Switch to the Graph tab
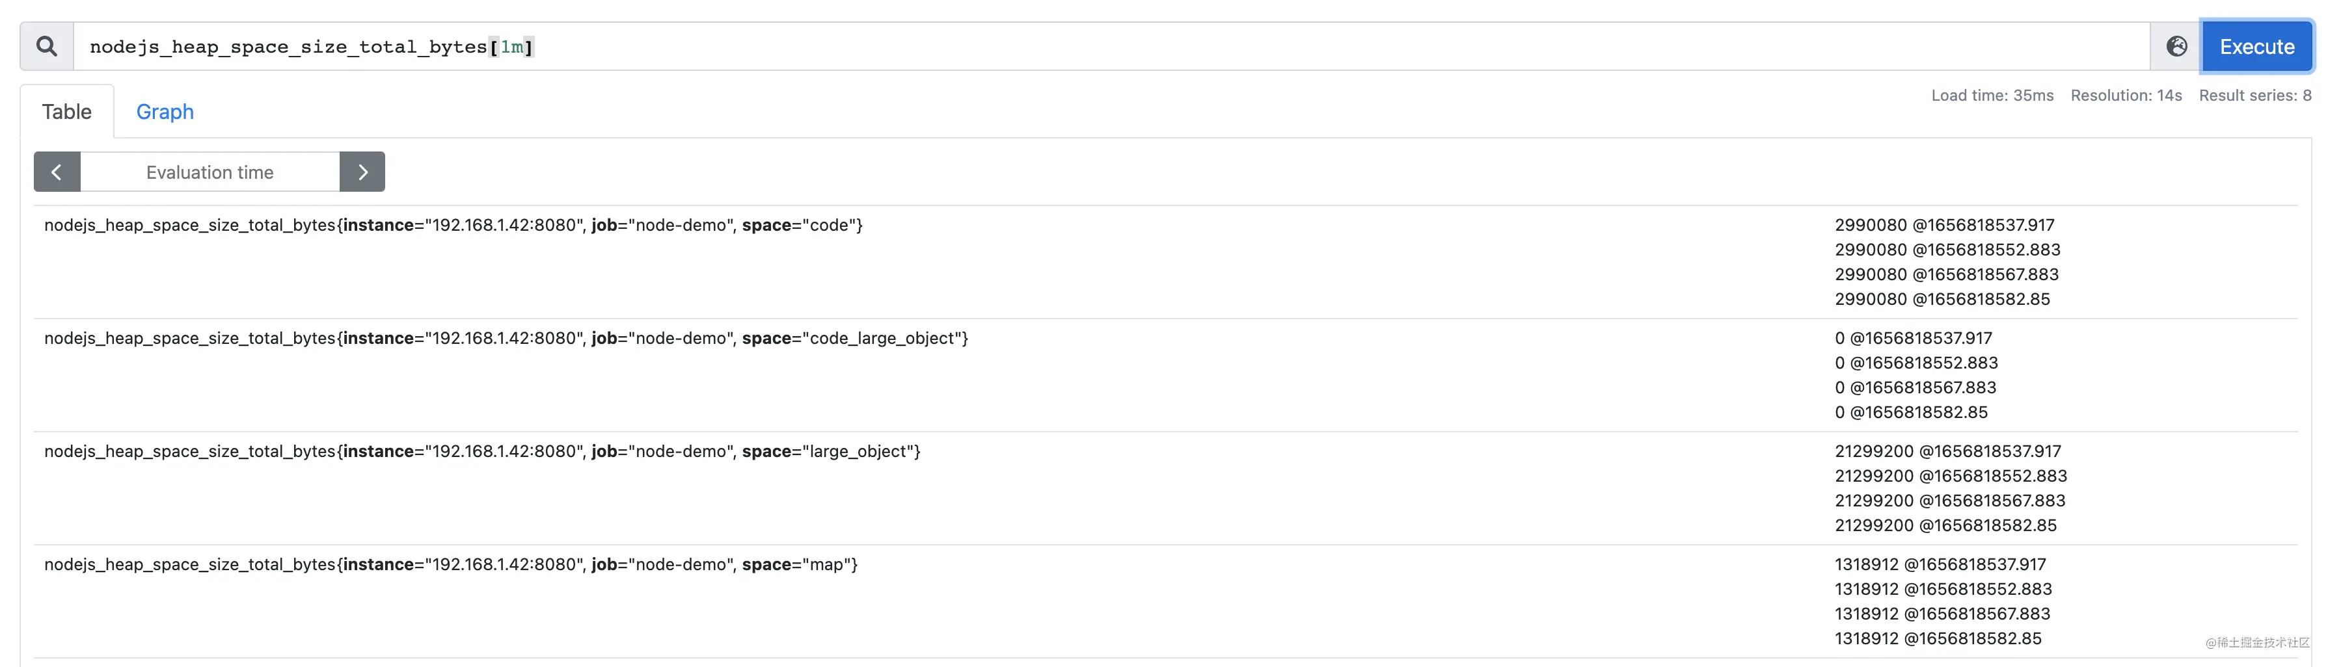Image resolution: width=2328 pixels, height=667 pixels. click(165, 111)
